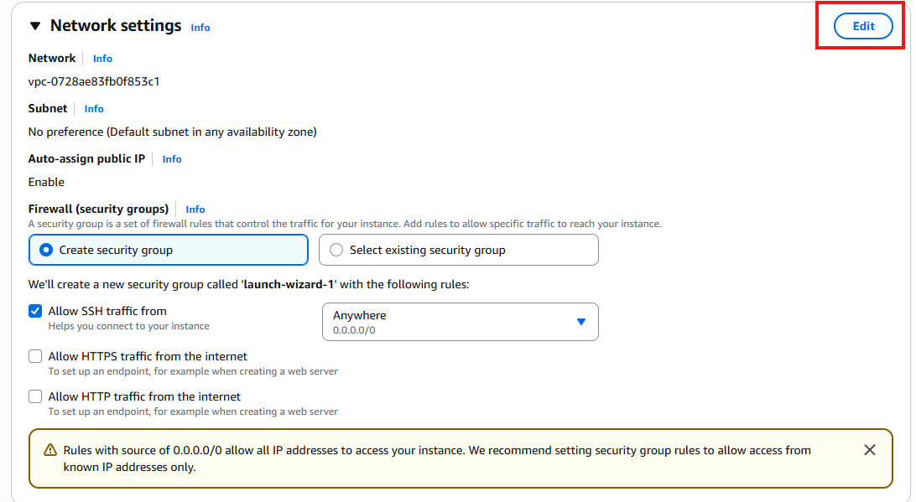
Task: Open Info link beside Subnet label
Action: tap(93, 109)
